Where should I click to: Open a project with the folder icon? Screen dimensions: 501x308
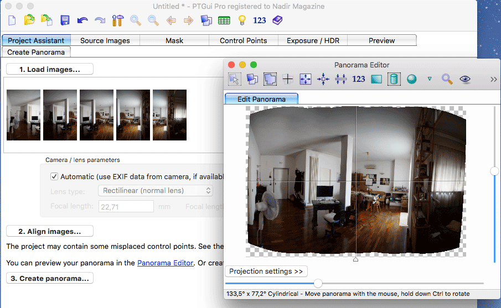[x=29, y=20]
